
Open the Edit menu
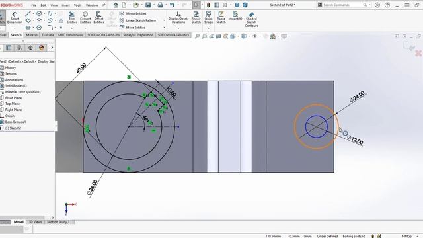44,5
